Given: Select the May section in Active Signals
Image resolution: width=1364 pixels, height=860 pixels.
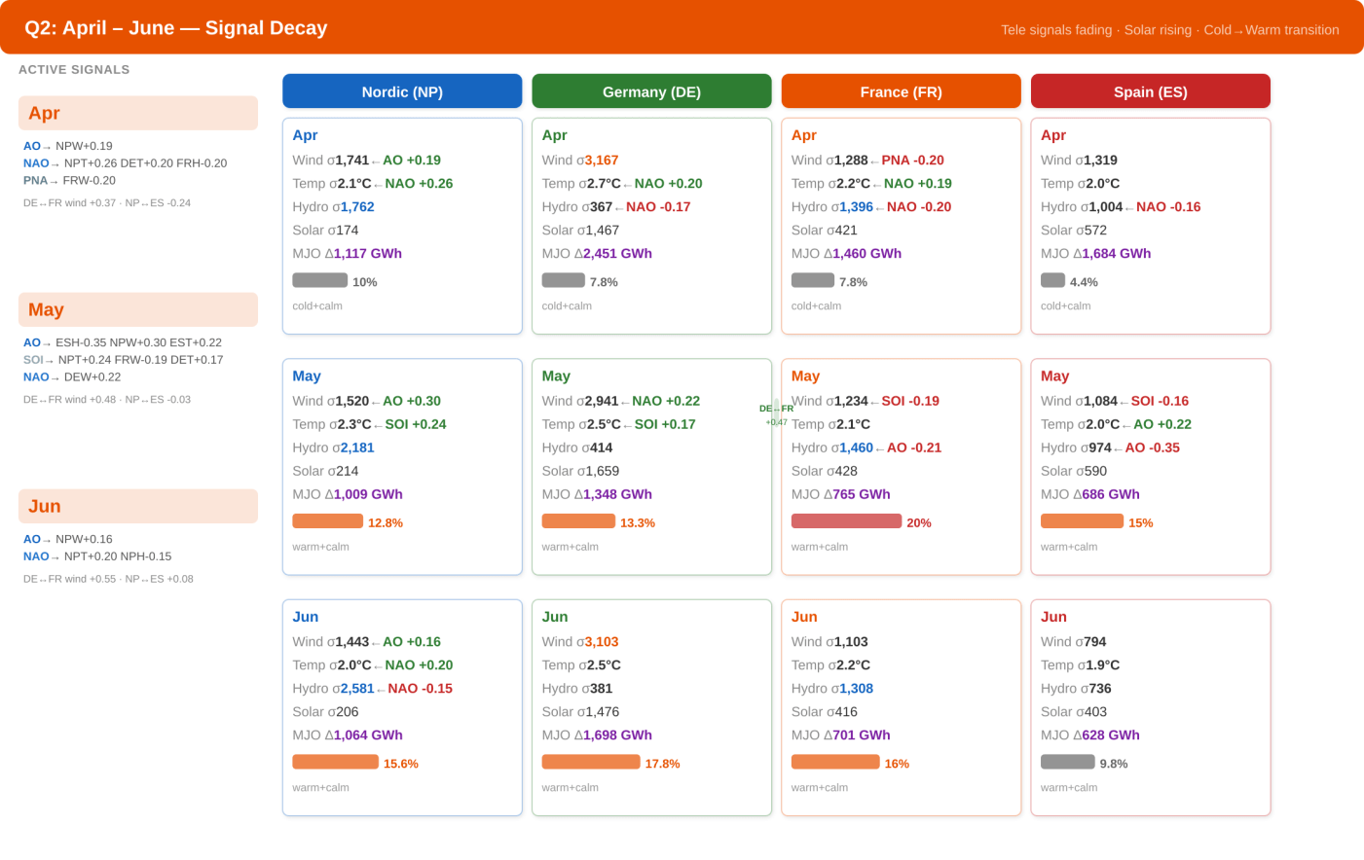Looking at the screenshot, I should [x=138, y=309].
